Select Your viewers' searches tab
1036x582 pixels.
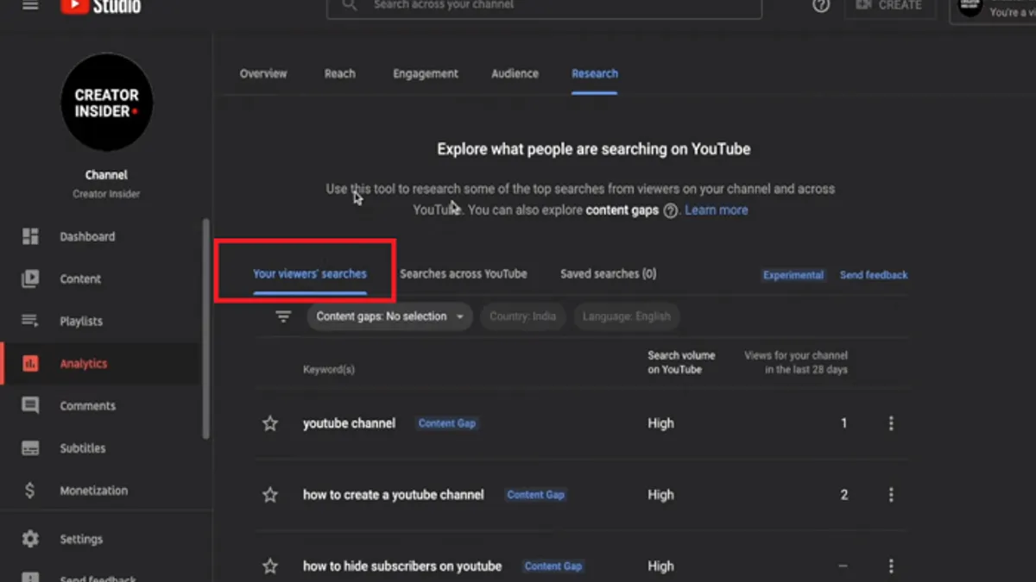(x=310, y=274)
